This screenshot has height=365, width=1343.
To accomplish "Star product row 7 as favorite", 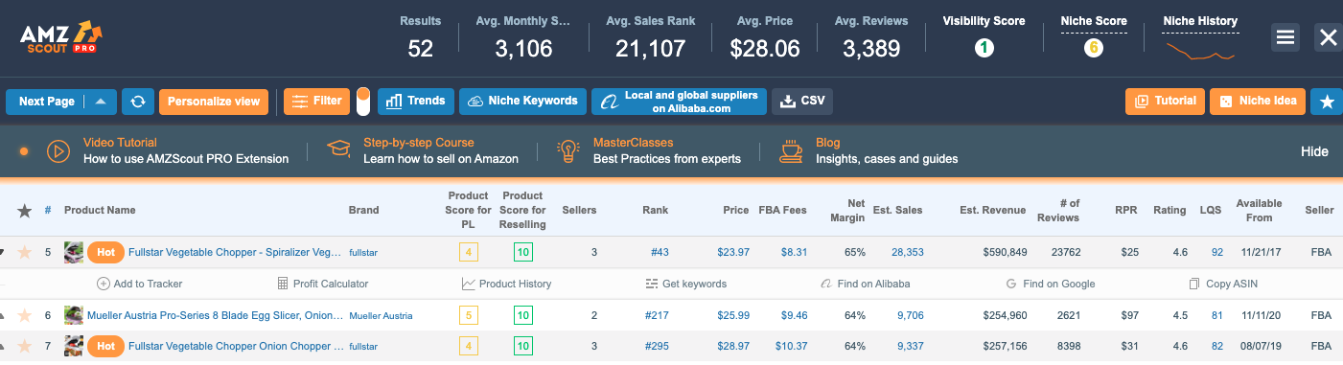I will pos(25,346).
